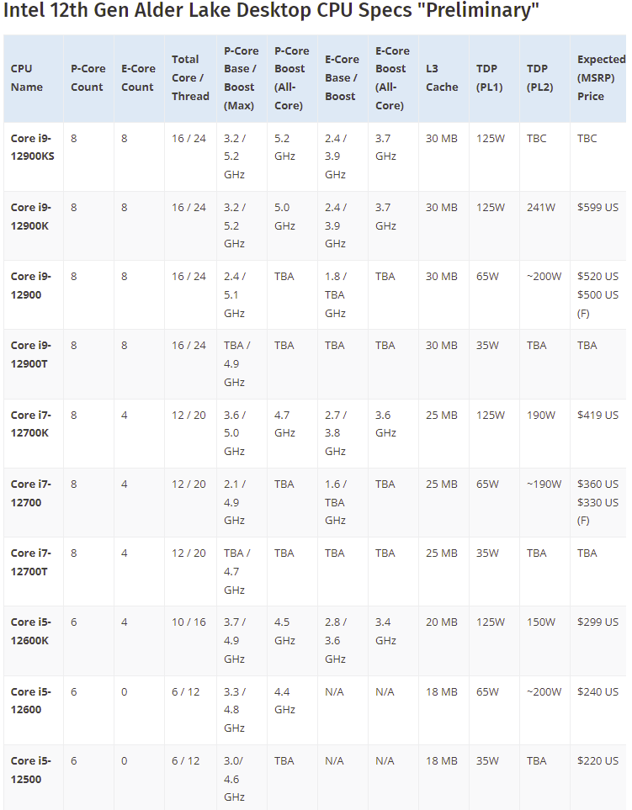This screenshot has height=810, width=632.
Task: Select the Core i7-12700K name cell
Action: (x=31, y=424)
